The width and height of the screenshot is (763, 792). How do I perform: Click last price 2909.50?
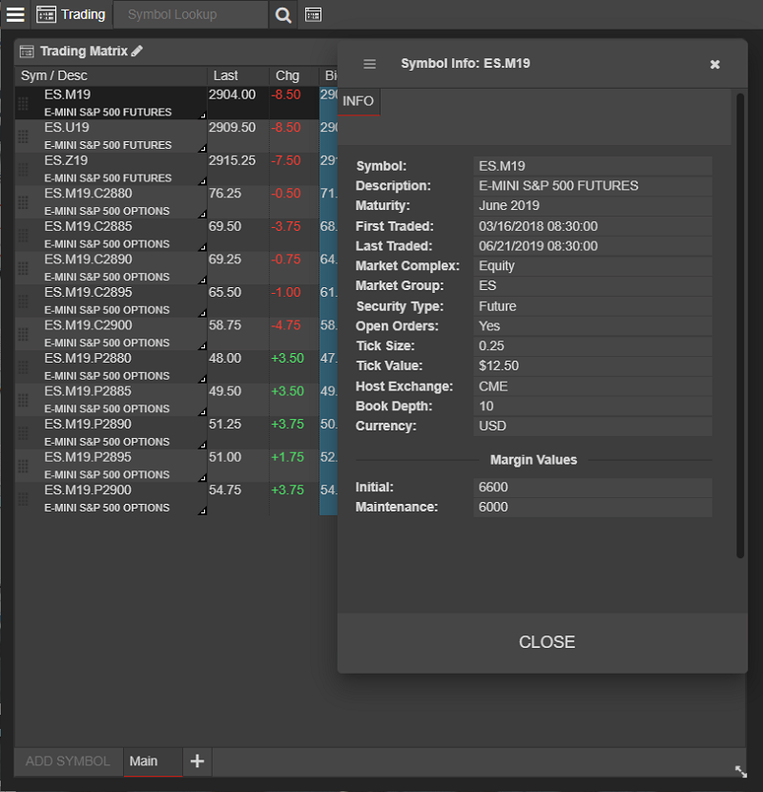pos(233,127)
